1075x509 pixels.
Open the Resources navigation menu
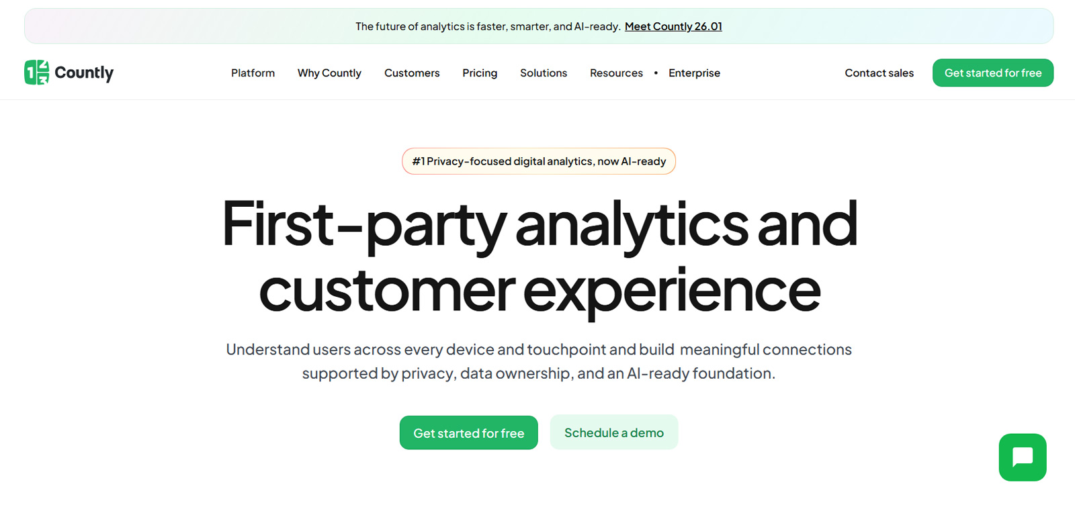pyautogui.click(x=616, y=73)
